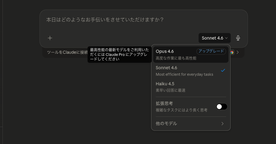The width and height of the screenshot is (276, 144).
Task: Click the 'Most efficient for everyday tasks' description
Action: (184, 74)
